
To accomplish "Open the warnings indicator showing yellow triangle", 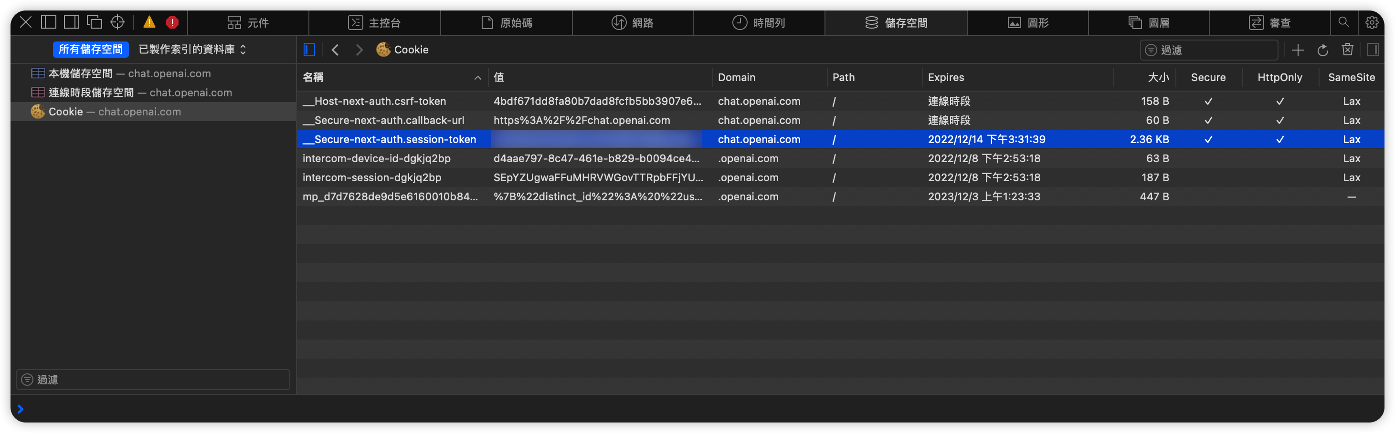I will [150, 21].
